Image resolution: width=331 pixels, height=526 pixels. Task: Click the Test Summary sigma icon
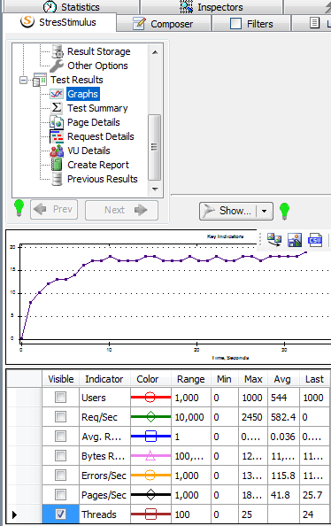(x=57, y=108)
